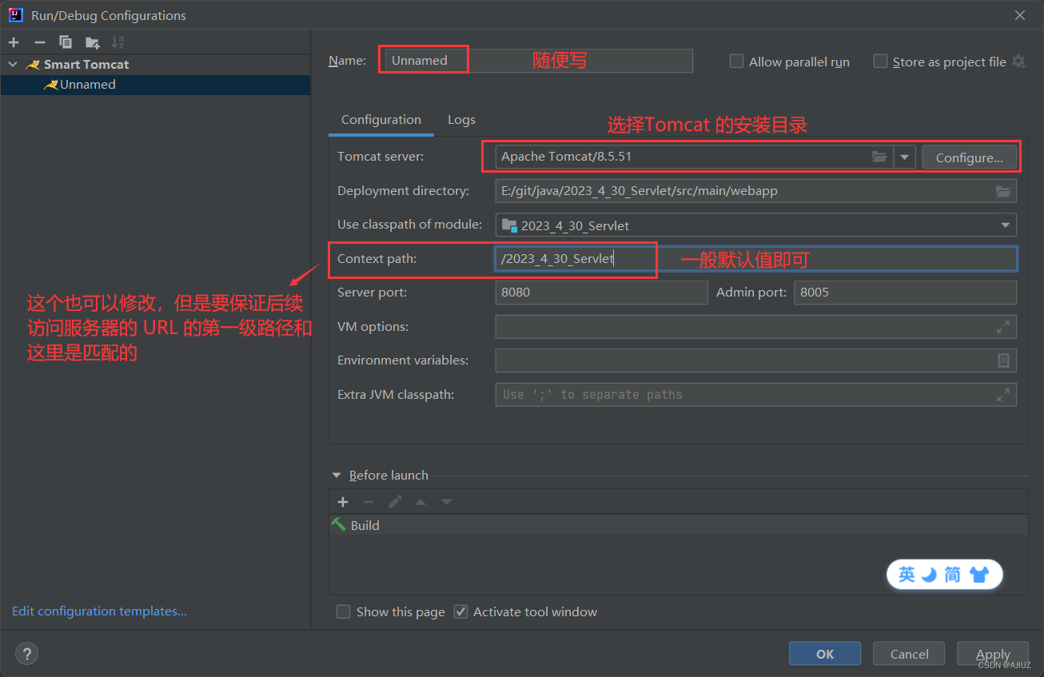
Task: Switch input method to English (英)
Action: click(x=907, y=574)
